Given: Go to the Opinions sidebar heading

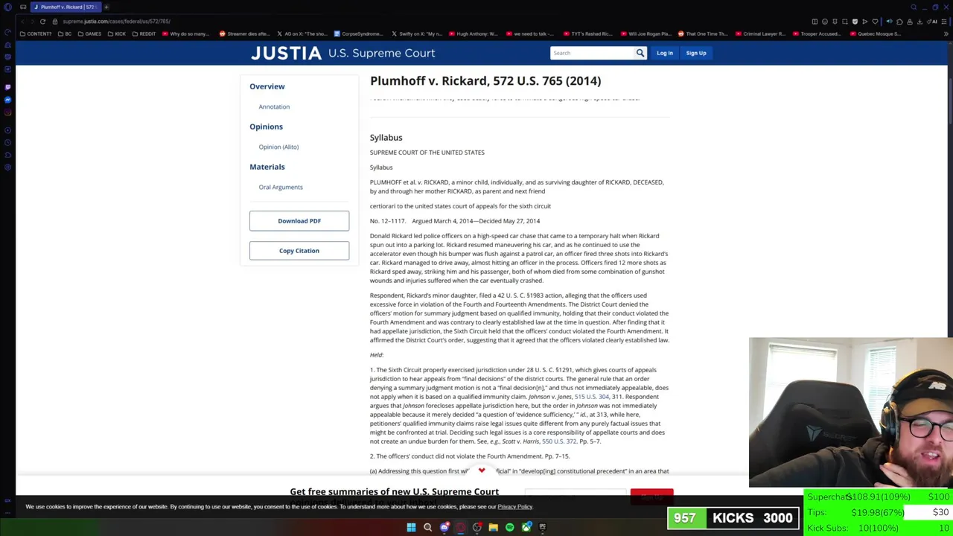Looking at the screenshot, I should (266, 127).
